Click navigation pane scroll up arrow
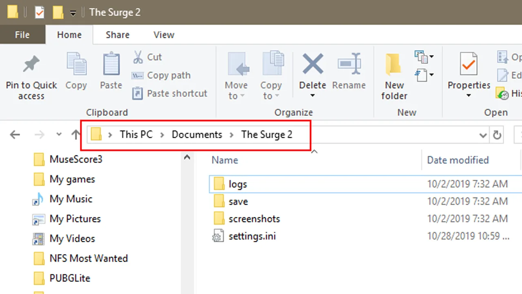Image resolution: width=522 pixels, height=294 pixels. tap(187, 157)
